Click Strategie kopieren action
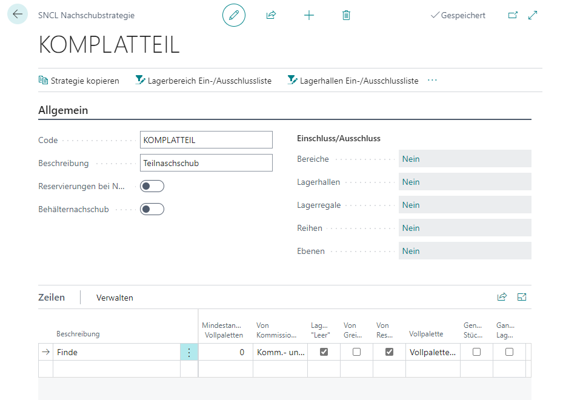This screenshot has height=400, width=563. point(79,81)
